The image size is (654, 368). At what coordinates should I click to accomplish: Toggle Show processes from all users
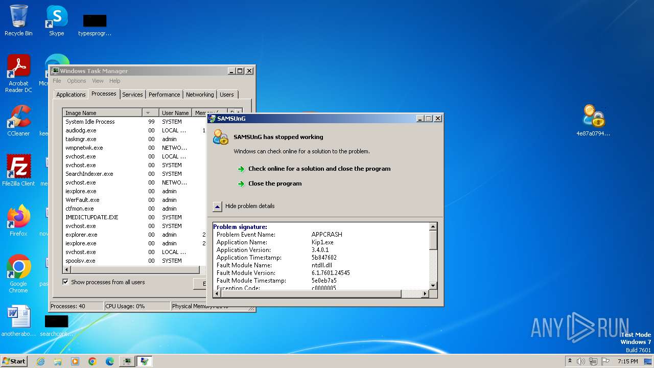tap(65, 282)
